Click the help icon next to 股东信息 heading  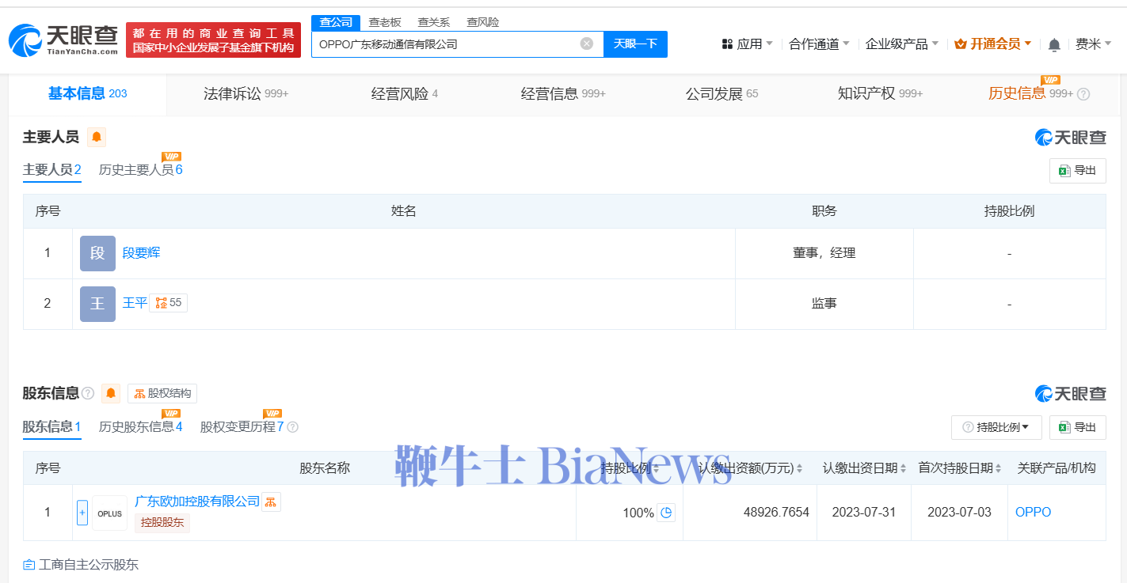point(88,393)
